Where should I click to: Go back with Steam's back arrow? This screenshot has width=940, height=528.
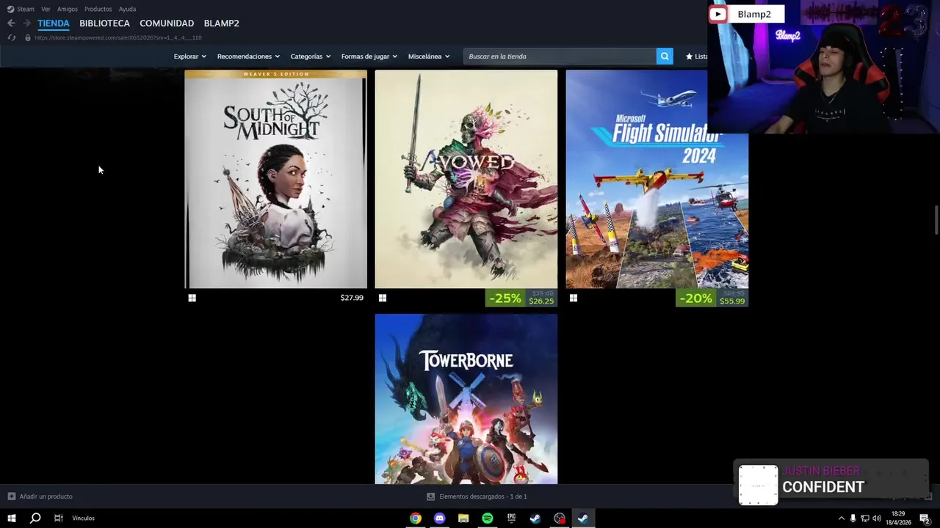point(11,23)
